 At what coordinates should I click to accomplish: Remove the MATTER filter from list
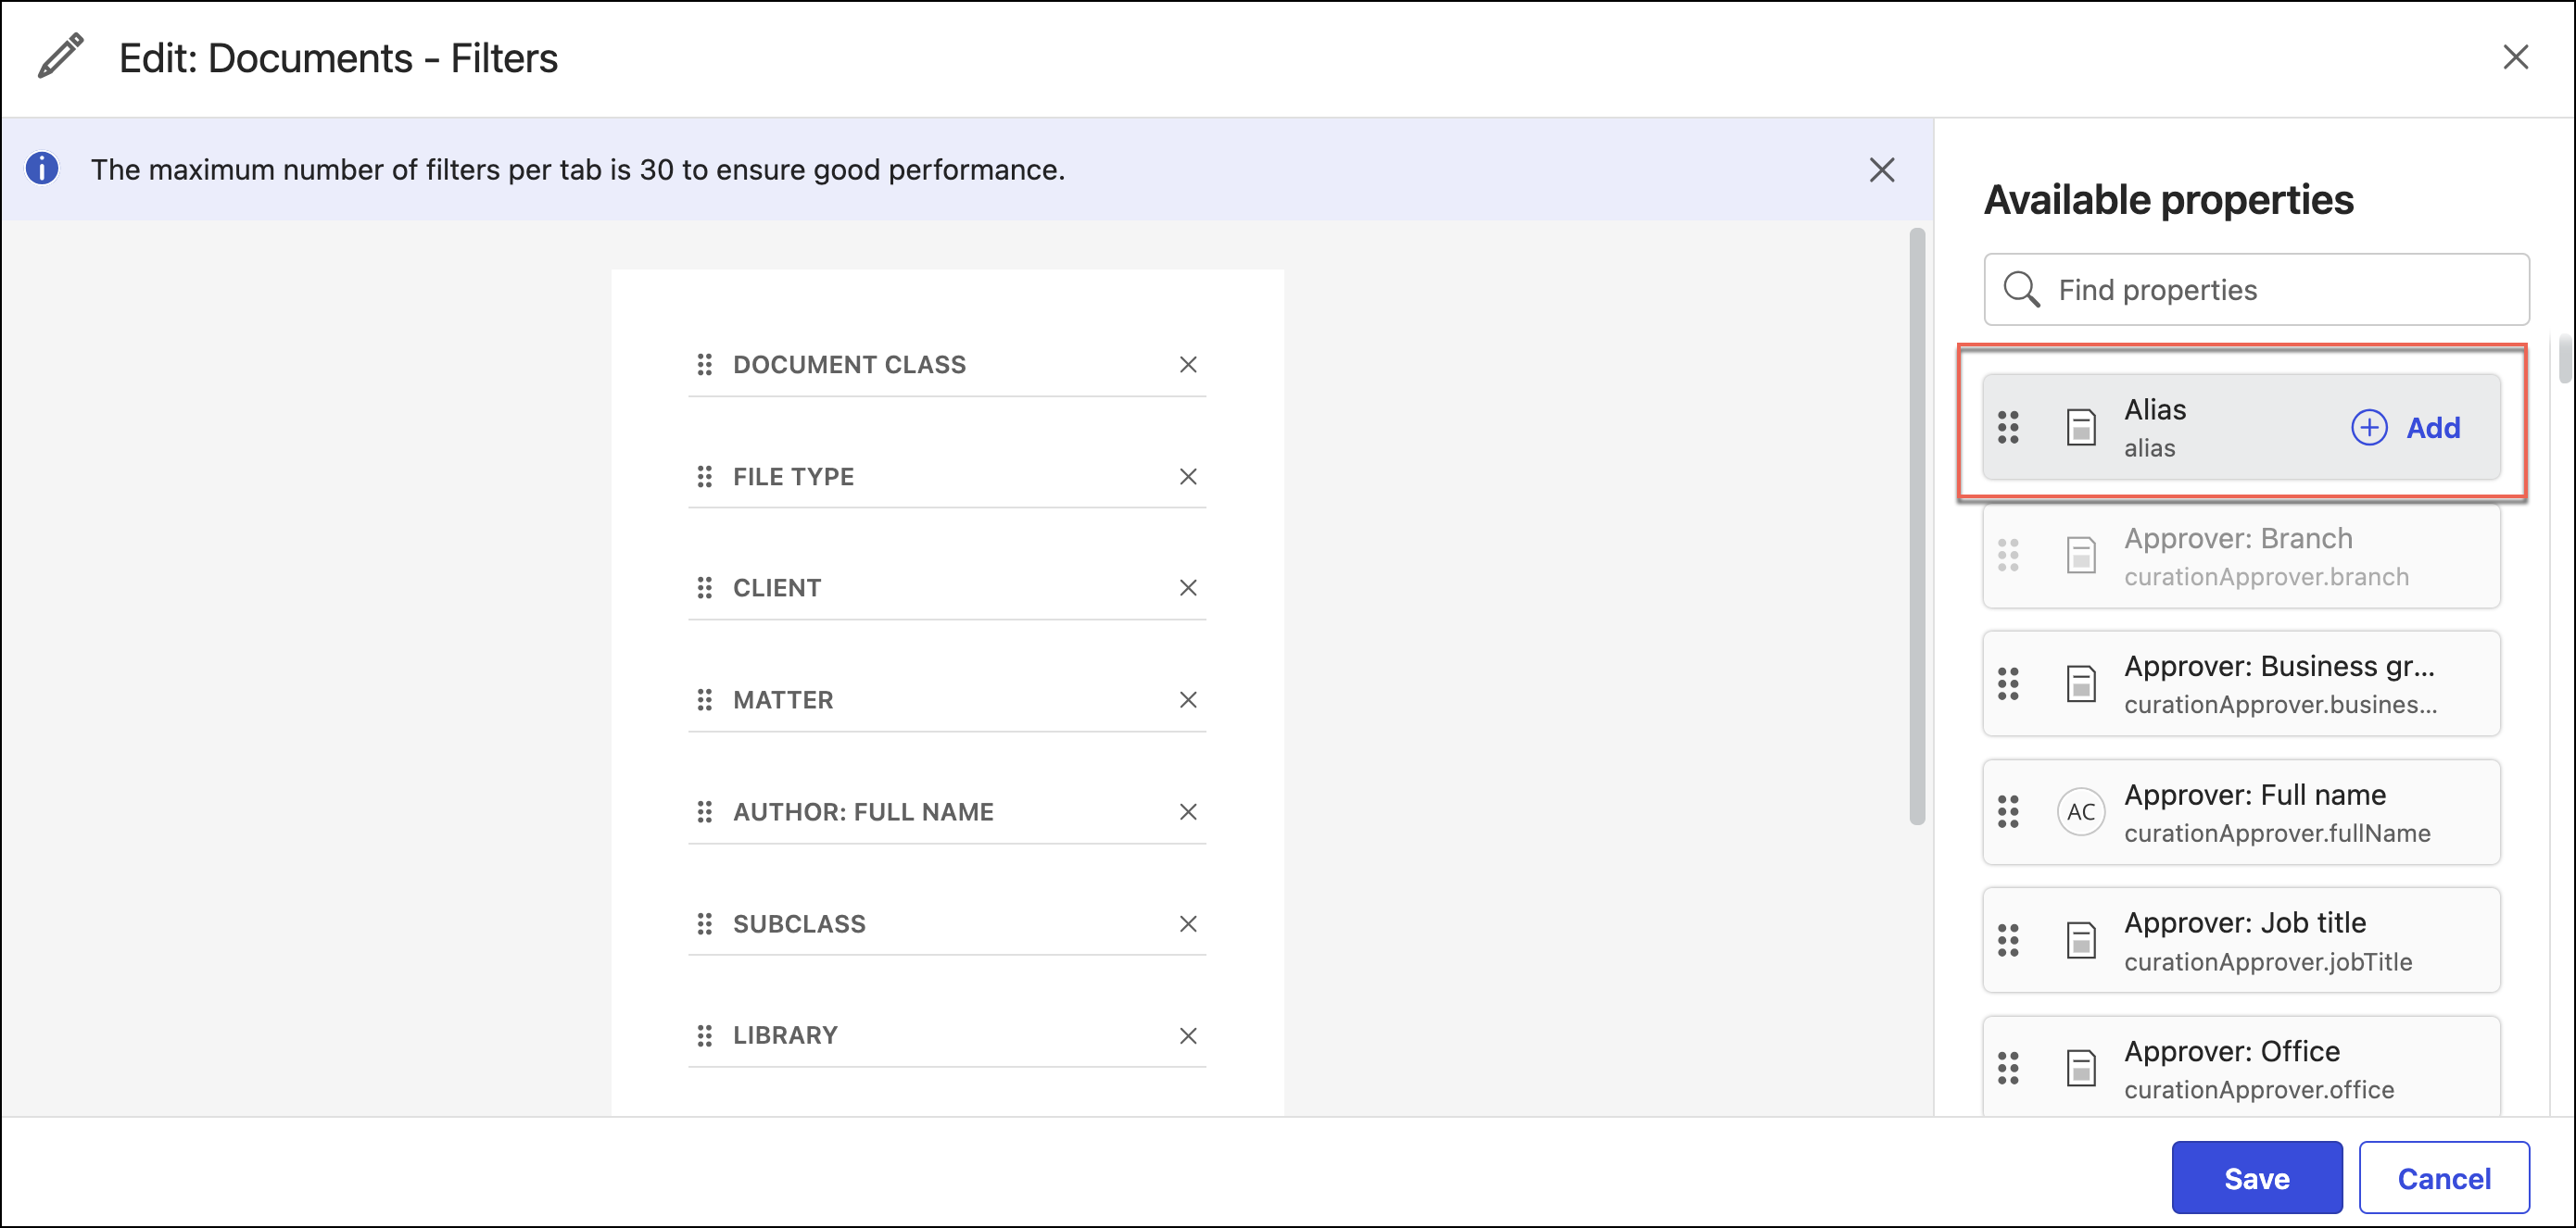click(1187, 699)
